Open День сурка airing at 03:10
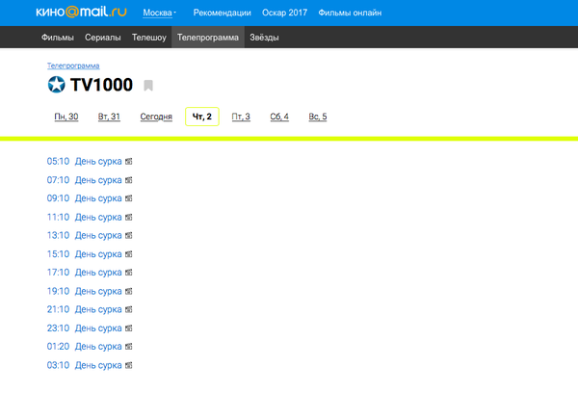 [98, 365]
